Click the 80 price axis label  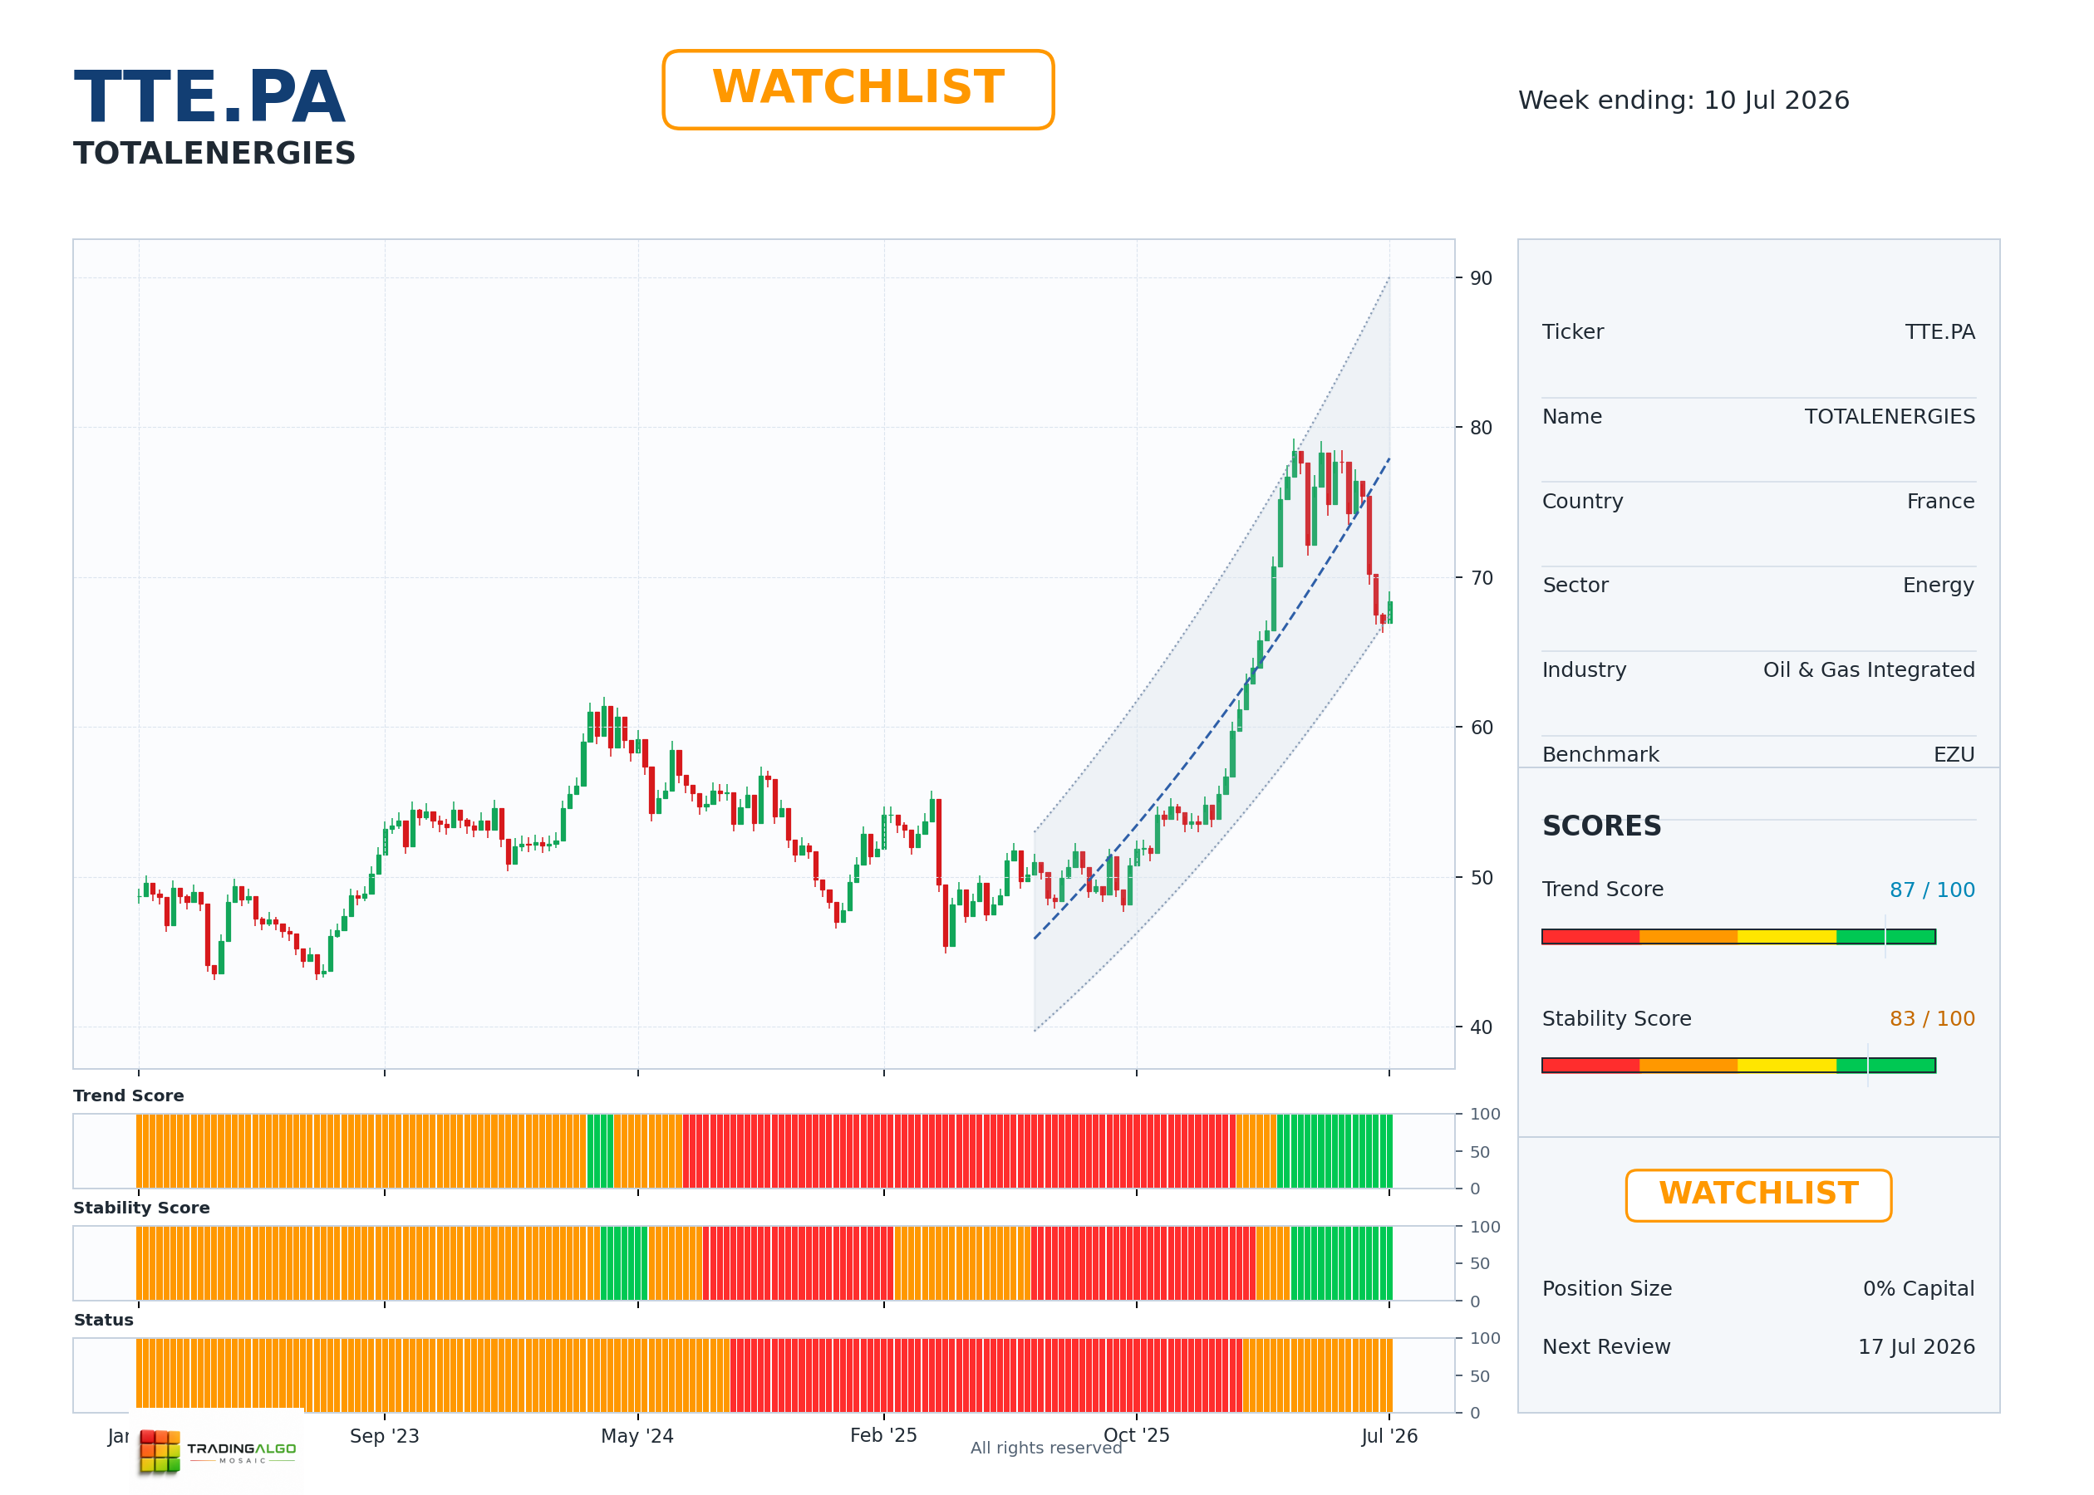point(1481,428)
